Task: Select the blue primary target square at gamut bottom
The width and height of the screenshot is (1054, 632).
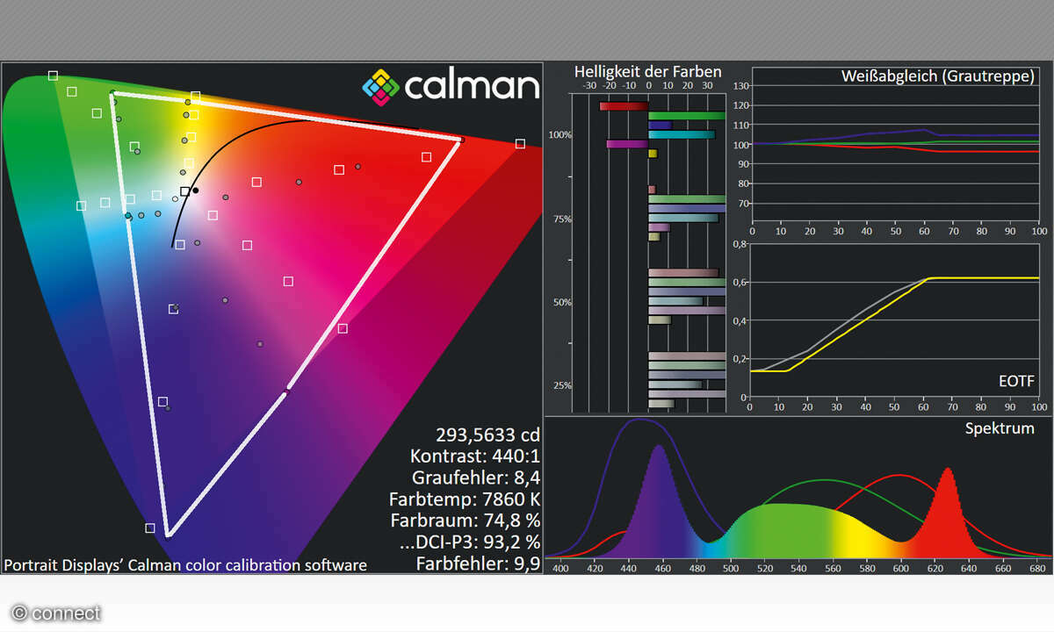Action: coord(150,528)
